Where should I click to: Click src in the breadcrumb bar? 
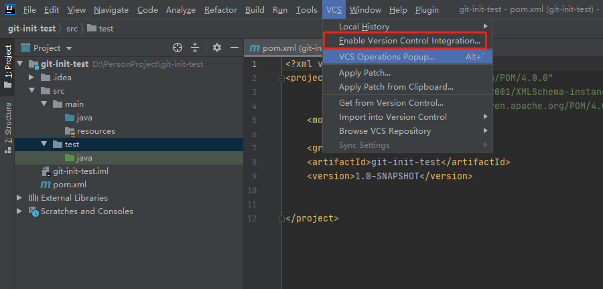(x=72, y=28)
